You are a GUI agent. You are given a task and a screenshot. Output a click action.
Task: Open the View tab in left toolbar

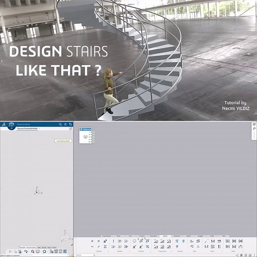pos(39,248)
